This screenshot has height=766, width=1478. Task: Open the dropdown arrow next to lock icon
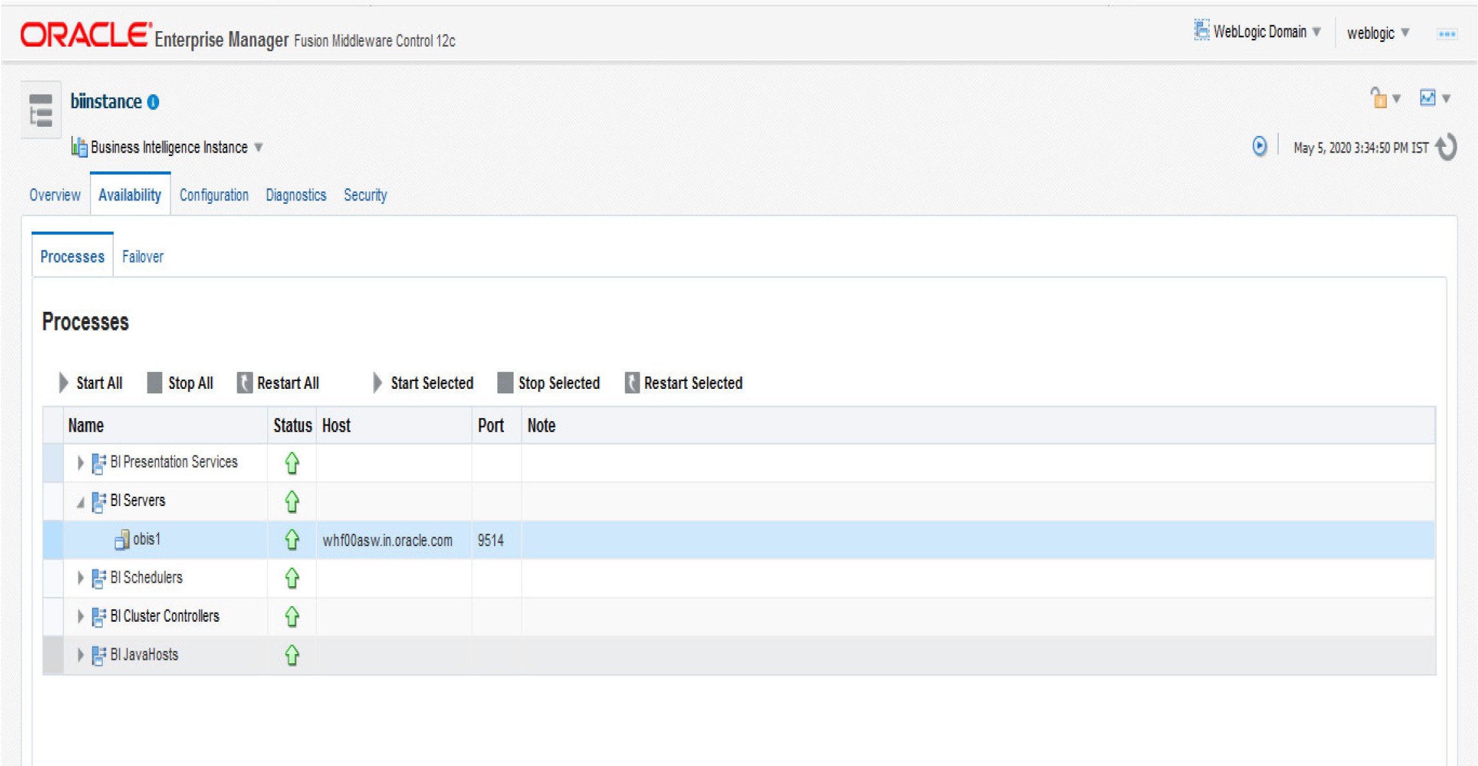coord(1396,99)
